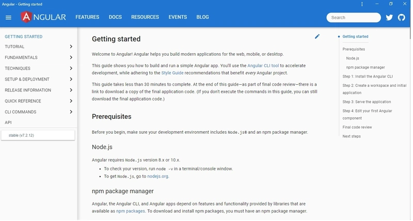Open the Features nav item
413x221 pixels.
coord(87,17)
